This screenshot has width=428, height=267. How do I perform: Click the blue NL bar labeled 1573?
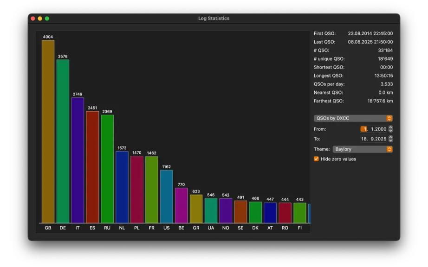click(122, 187)
